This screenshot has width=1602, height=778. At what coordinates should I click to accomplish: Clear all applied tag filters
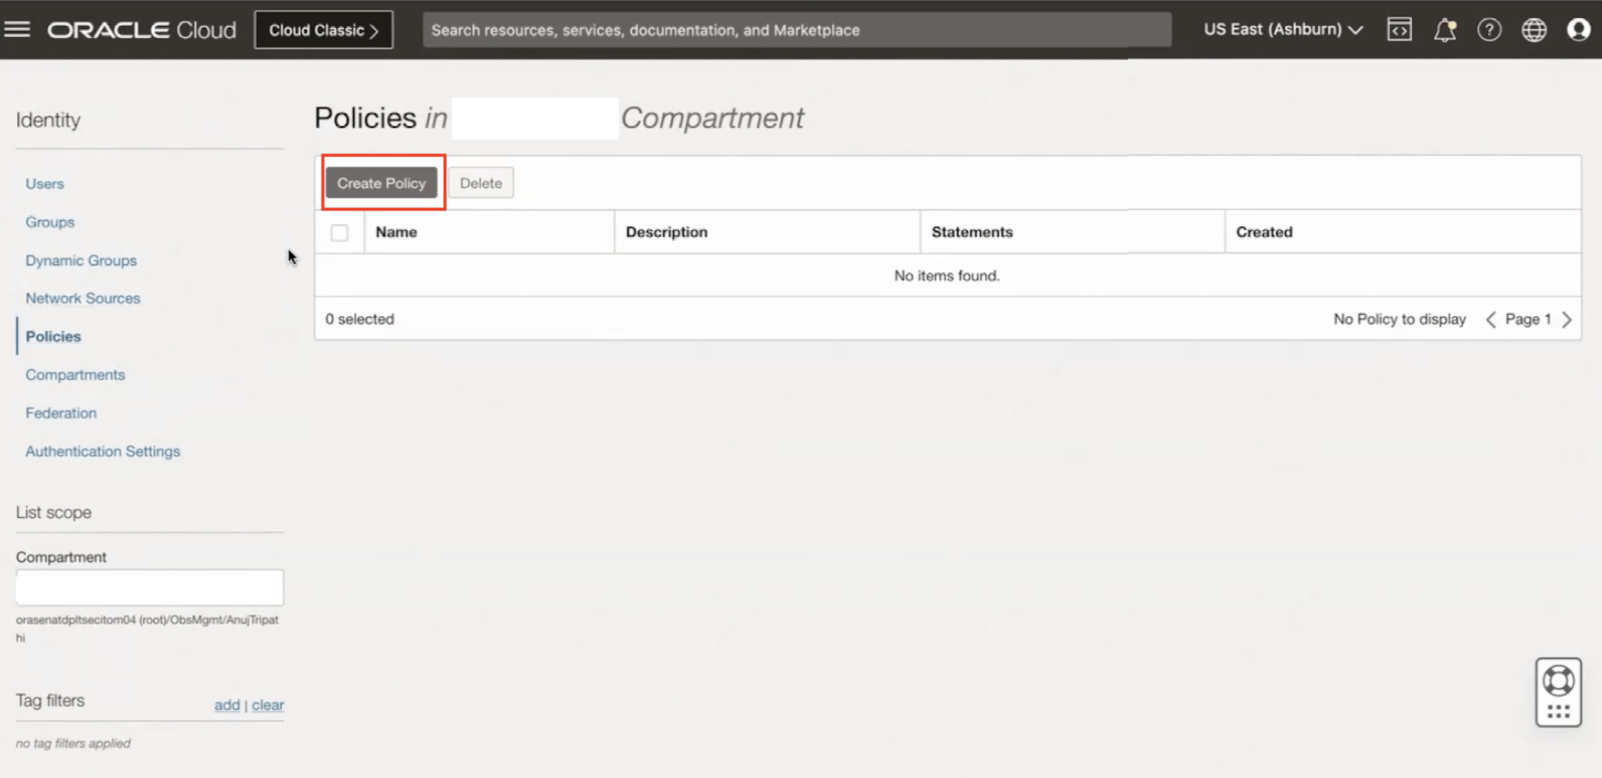pyautogui.click(x=268, y=704)
